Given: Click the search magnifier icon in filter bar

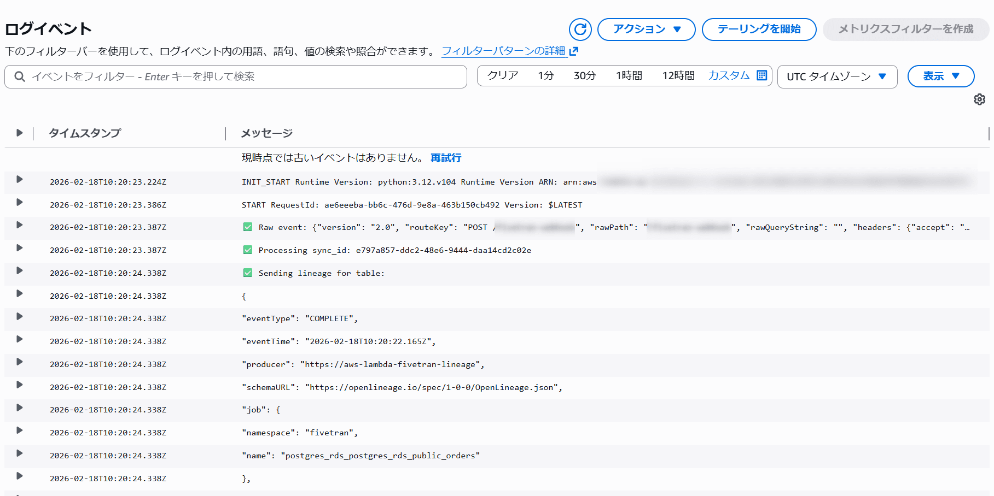Looking at the screenshot, I should 20,76.
